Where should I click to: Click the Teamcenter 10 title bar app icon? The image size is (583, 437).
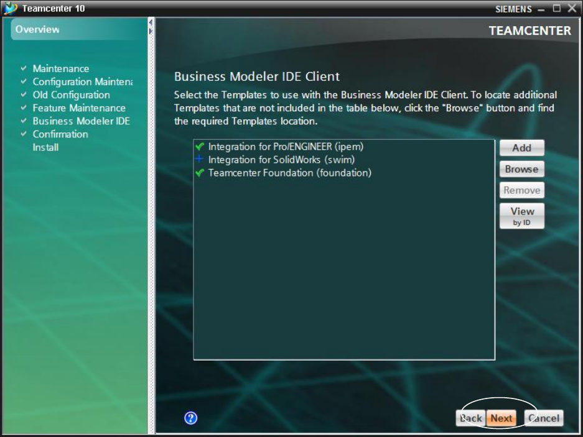pyautogui.click(x=10, y=8)
